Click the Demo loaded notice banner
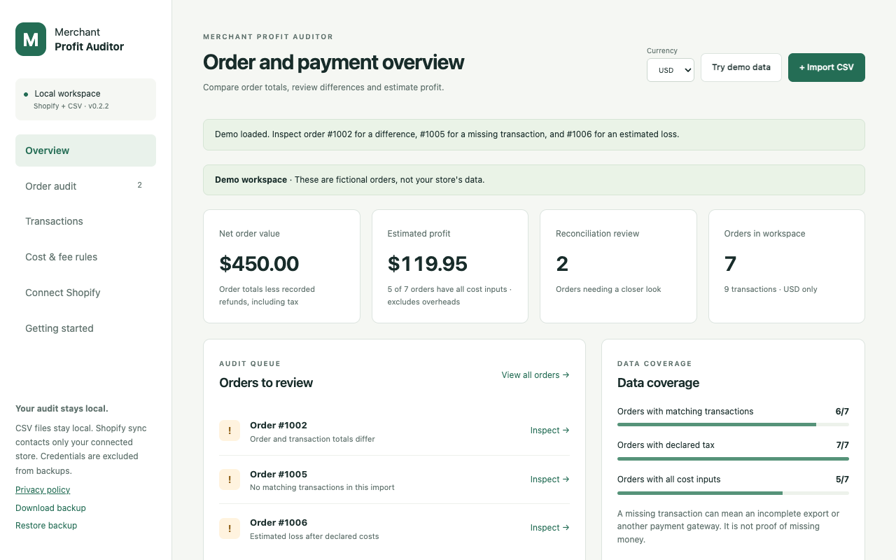The image size is (896, 560). pos(534,134)
